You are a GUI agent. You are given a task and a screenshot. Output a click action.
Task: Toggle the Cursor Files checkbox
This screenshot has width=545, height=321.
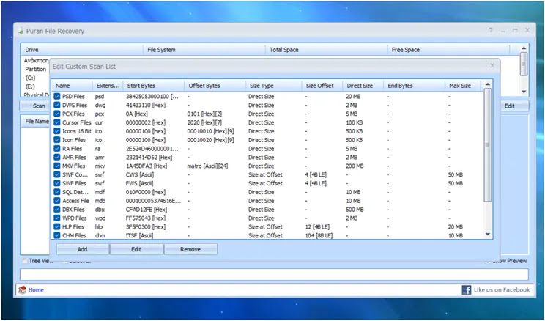point(57,122)
